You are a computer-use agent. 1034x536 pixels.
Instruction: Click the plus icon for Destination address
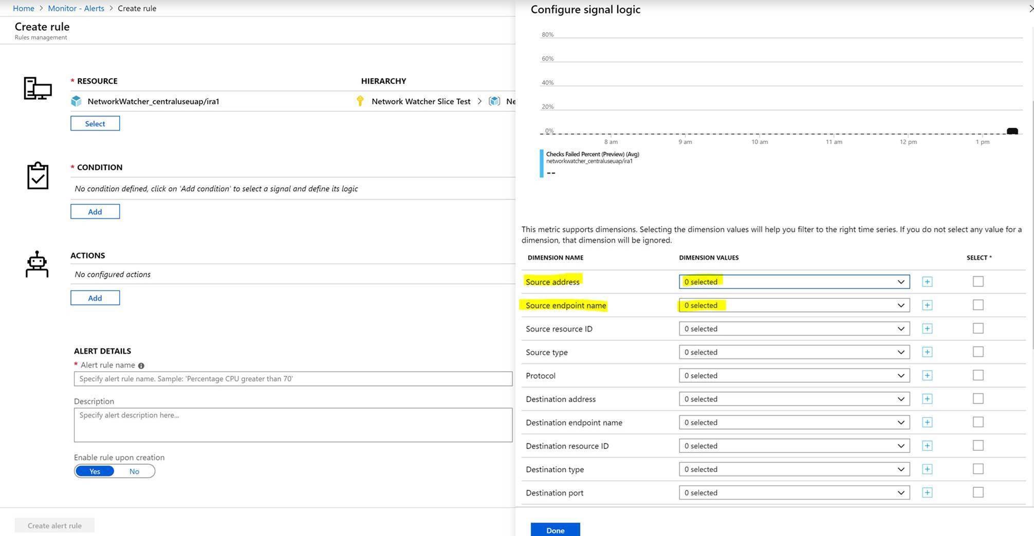927,399
